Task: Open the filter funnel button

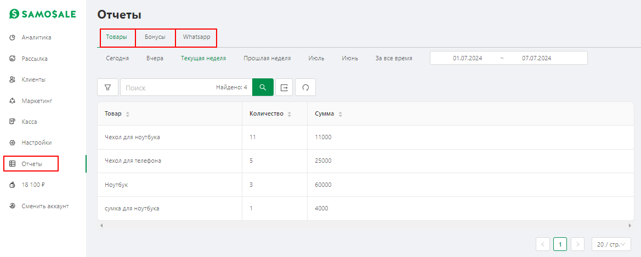Action: pyautogui.click(x=108, y=88)
